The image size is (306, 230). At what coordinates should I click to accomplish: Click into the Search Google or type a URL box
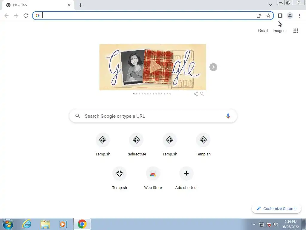point(153,116)
